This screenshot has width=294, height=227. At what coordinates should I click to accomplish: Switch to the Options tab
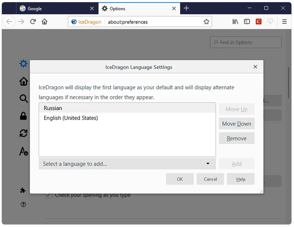pos(139,8)
